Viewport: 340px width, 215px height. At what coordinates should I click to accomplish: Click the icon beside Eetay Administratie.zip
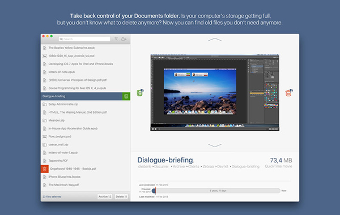[45, 104]
